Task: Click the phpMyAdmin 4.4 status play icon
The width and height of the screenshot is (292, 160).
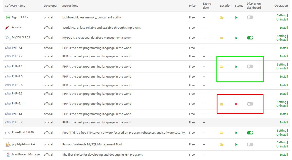Action: pyautogui.click(x=236, y=145)
